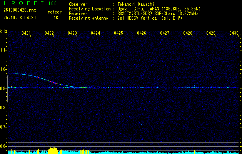Click the small signal spike near 0428

pyautogui.click(x=195, y=86)
